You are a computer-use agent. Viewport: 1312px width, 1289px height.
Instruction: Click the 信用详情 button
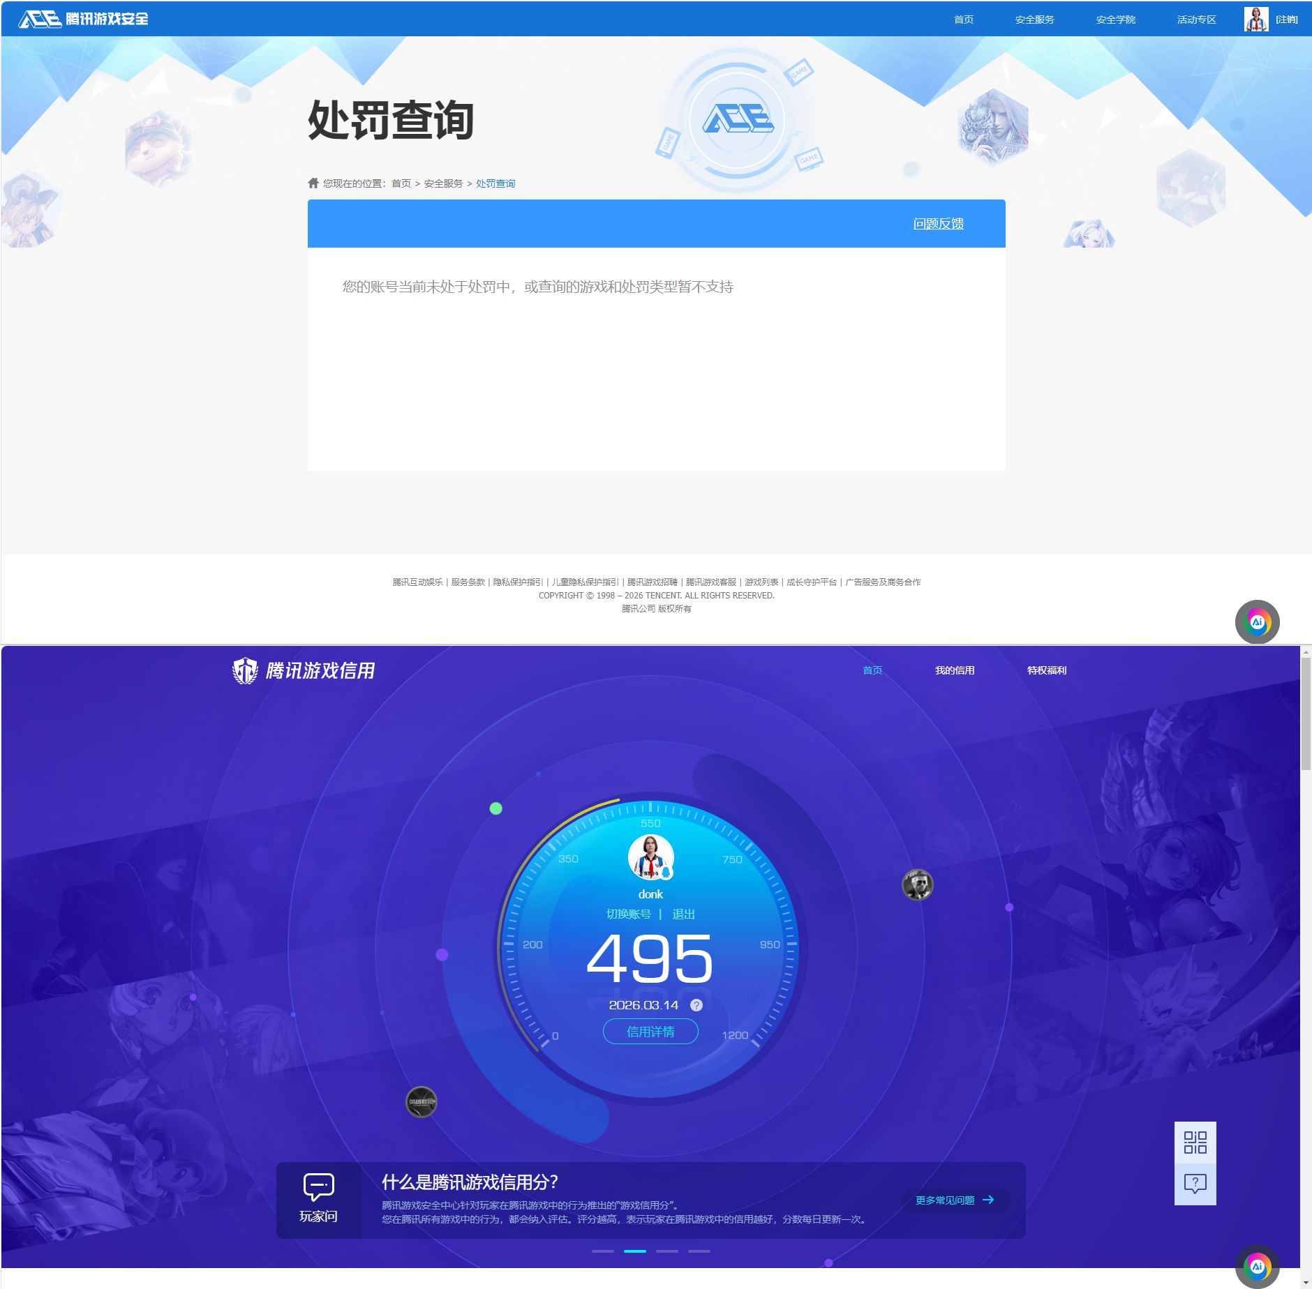tap(650, 1031)
